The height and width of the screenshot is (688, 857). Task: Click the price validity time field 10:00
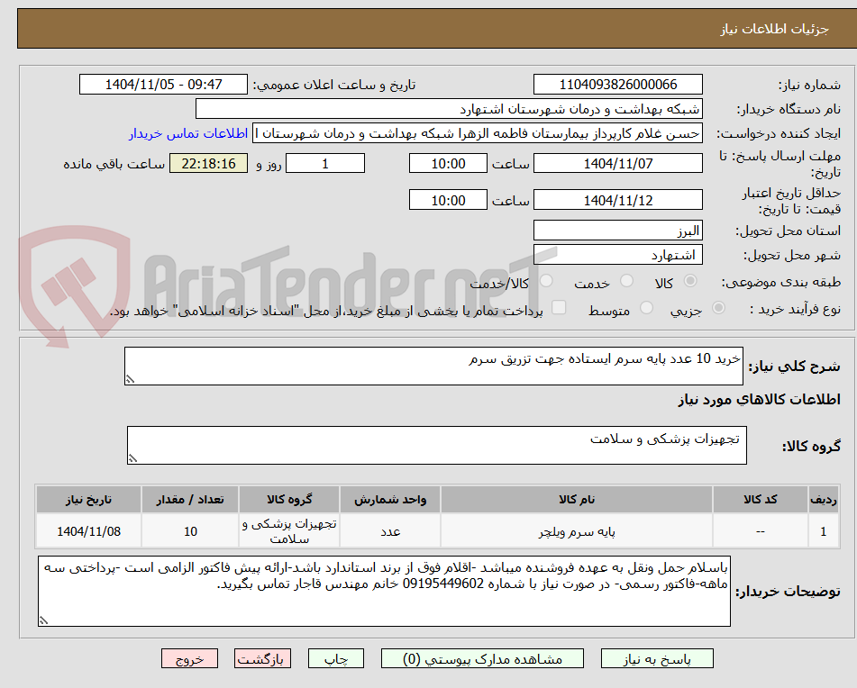point(448,200)
